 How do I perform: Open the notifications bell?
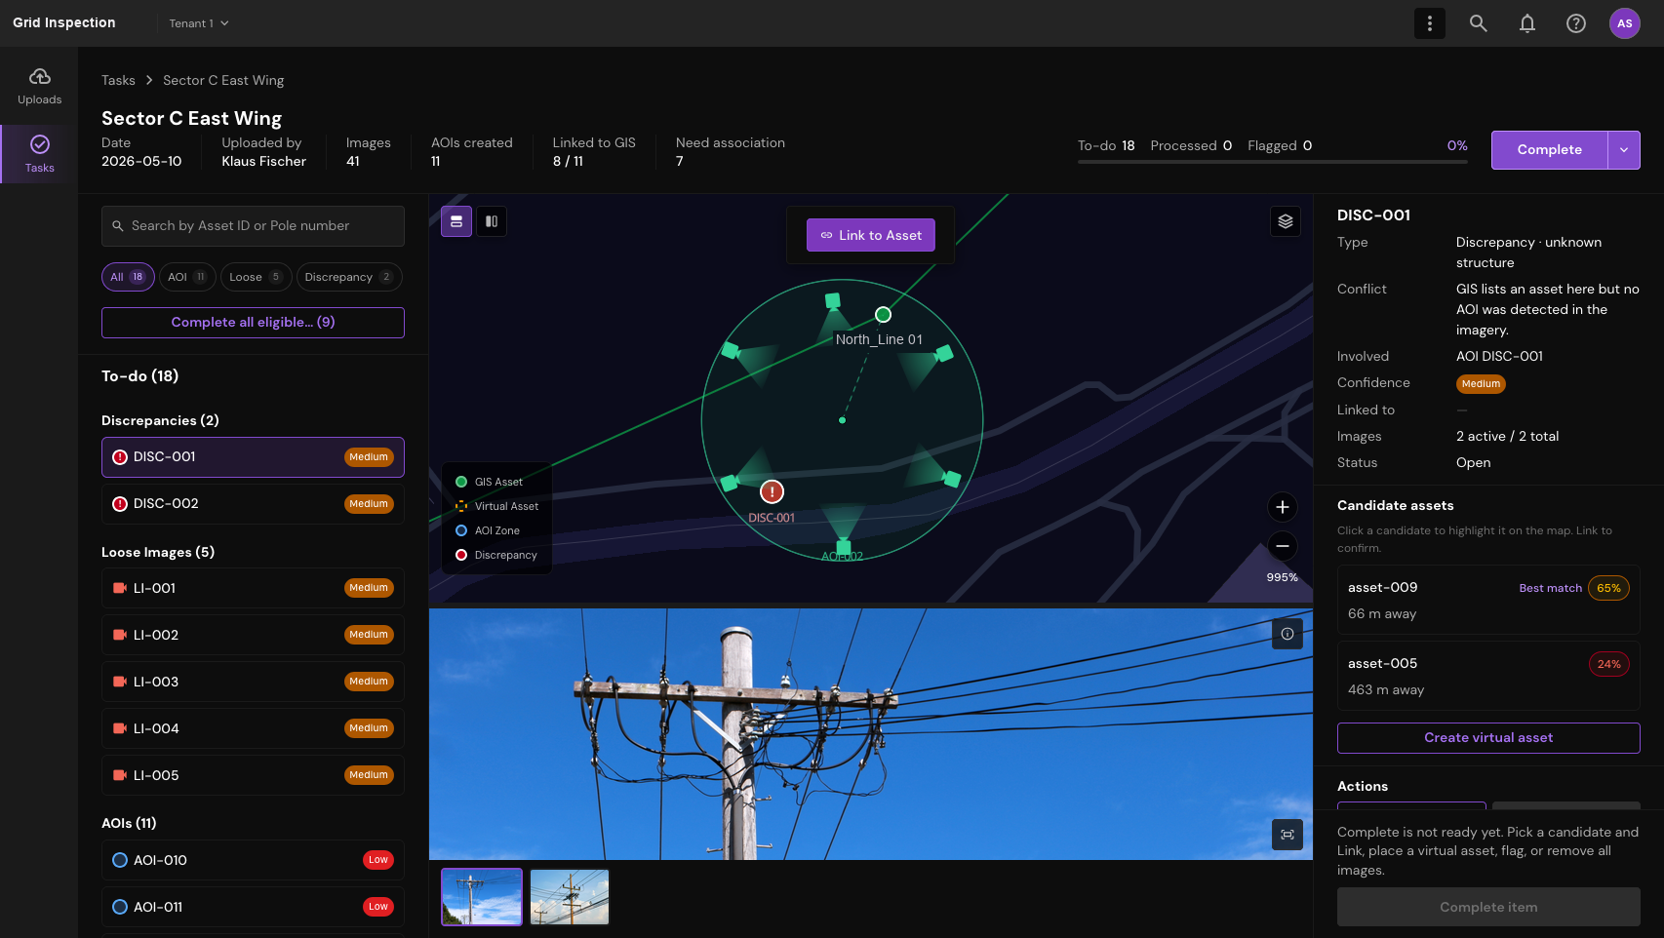click(1527, 23)
